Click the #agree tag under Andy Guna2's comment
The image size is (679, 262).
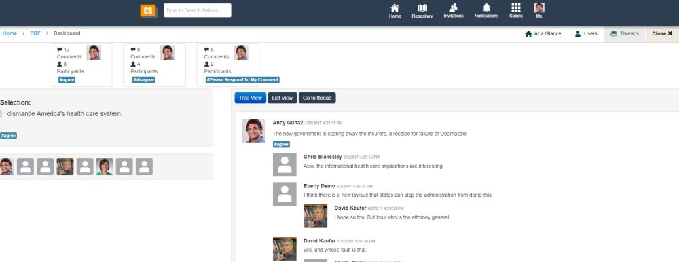(x=282, y=145)
